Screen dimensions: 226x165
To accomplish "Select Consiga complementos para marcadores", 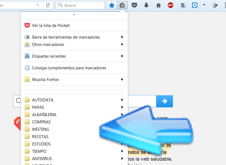I will [74, 68].
